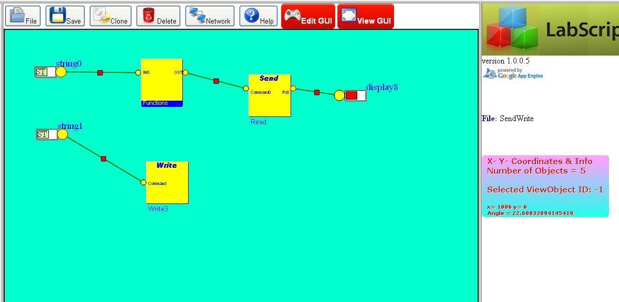Open the Network tool
This screenshot has width=619, height=302.
tap(210, 16)
